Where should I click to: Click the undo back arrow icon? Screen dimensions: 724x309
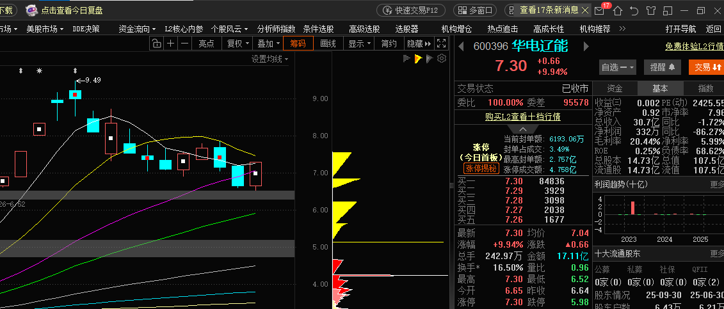click(x=634, y=10)
